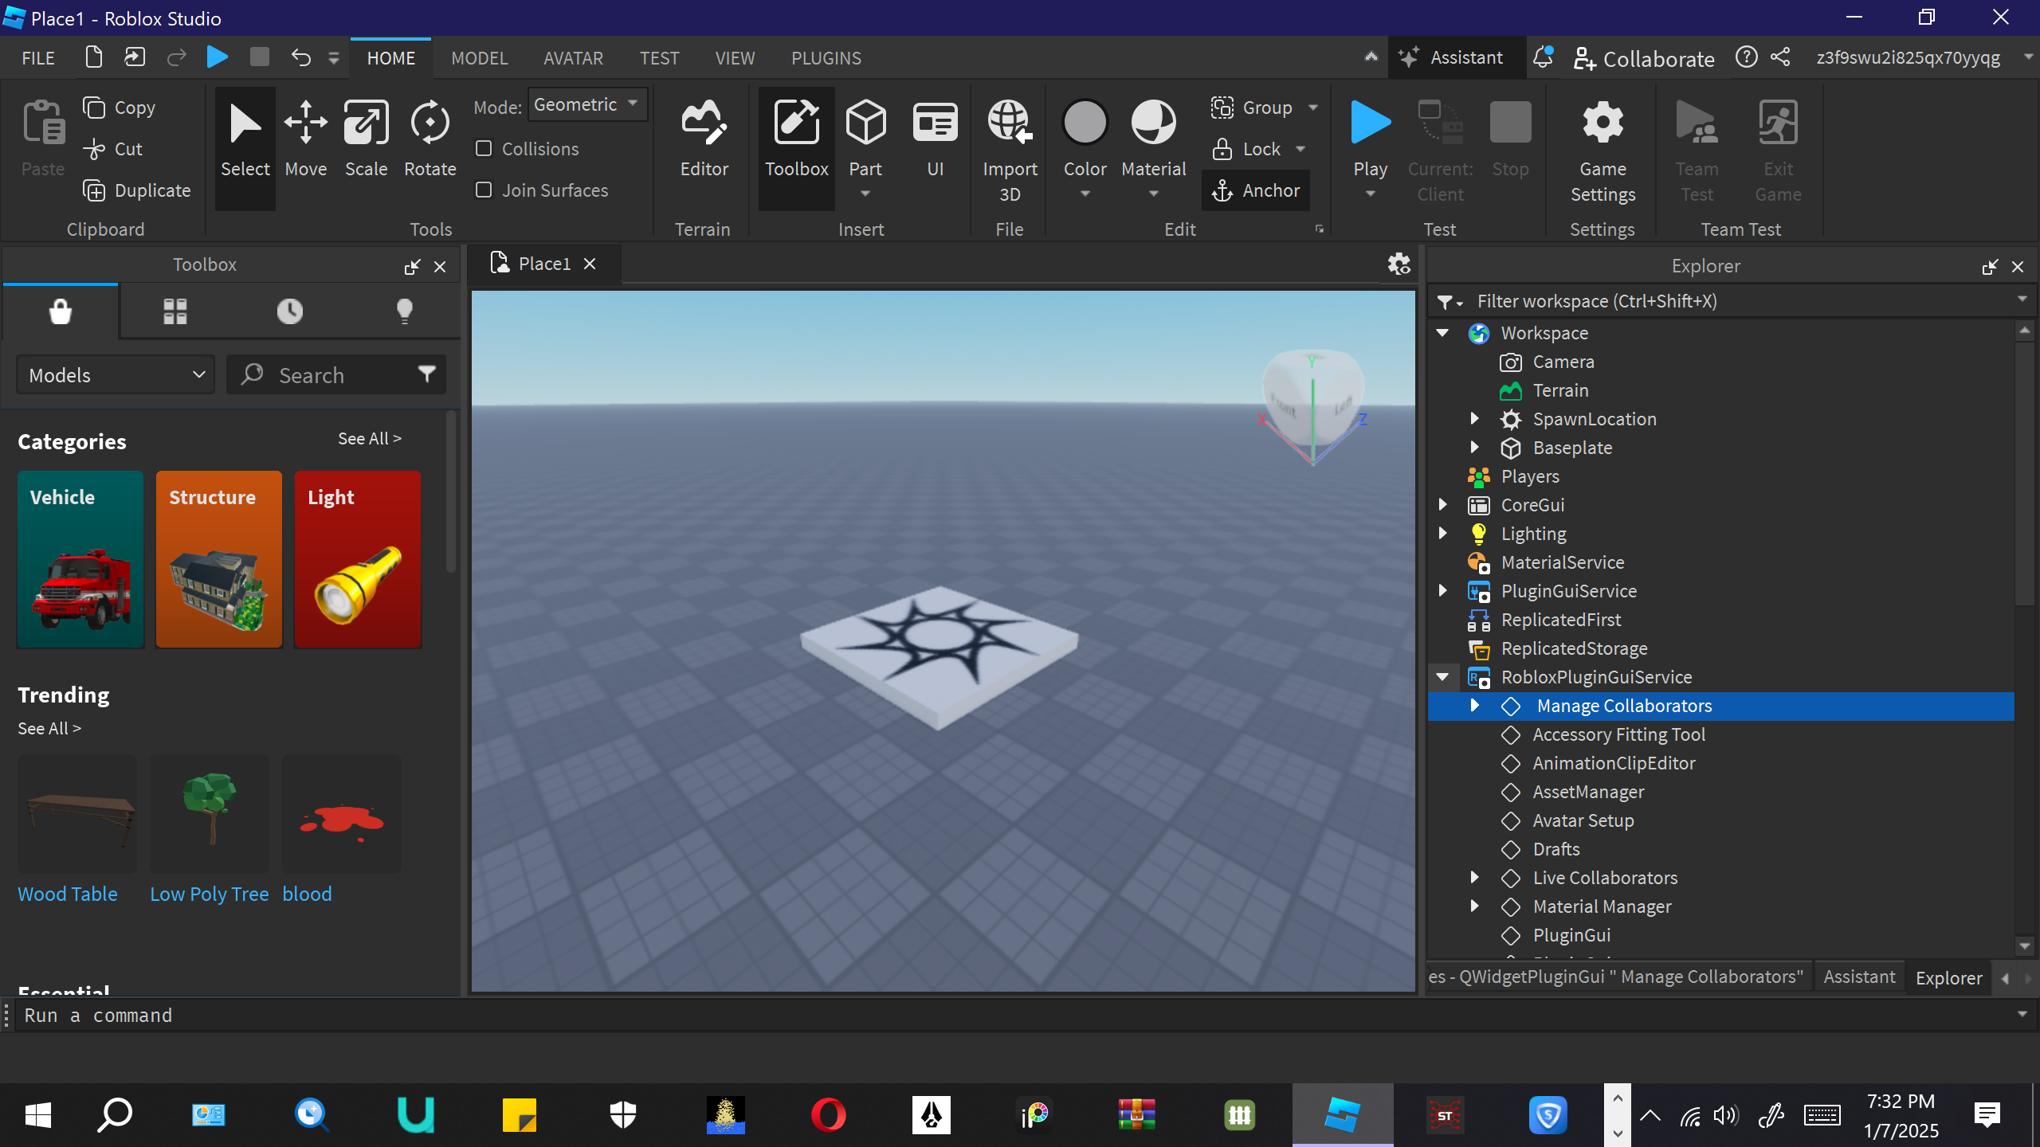Open the Toolbox Inventory grid tab

point(175,311)
